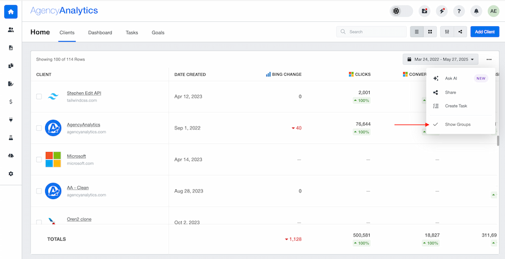Switch to the Clients tab

pyautogui.click(x=67, y=32)
